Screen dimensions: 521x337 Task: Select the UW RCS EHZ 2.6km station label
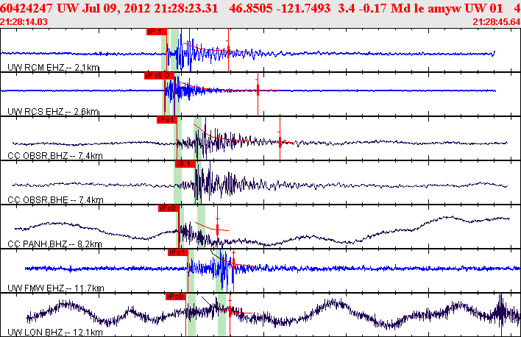point(53,112)
